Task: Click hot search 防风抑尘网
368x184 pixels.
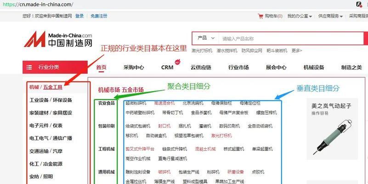Action: point(252,51)
